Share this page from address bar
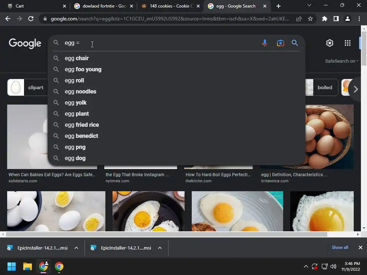The height and width of the screenshot is (275, 367). click(299, 19)
